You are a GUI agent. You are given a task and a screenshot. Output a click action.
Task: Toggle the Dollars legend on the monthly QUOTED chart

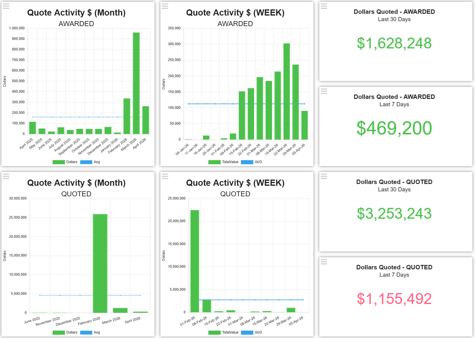(65, 332)
